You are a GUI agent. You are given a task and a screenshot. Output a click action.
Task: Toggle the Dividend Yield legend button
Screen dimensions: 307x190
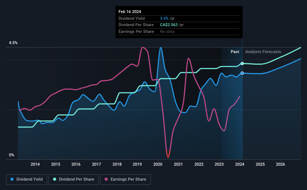click(27, 180)
